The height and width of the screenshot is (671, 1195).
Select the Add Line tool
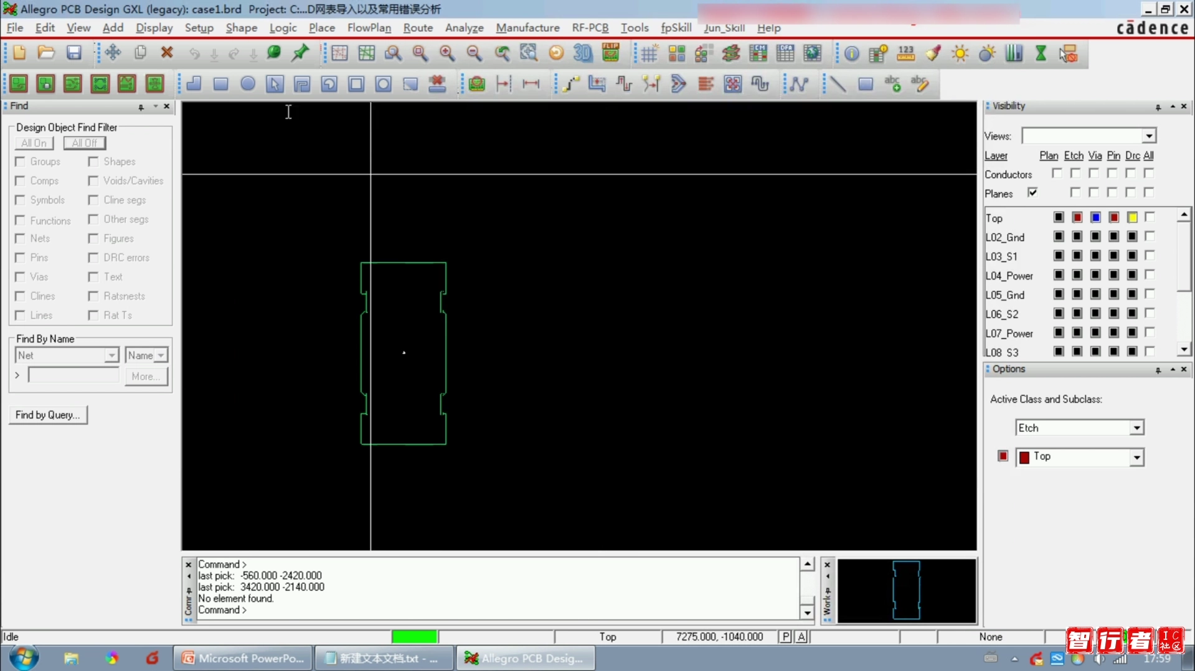[x=838, y=84]
